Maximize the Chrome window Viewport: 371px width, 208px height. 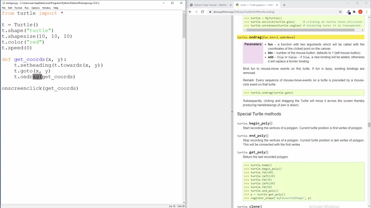357,3
